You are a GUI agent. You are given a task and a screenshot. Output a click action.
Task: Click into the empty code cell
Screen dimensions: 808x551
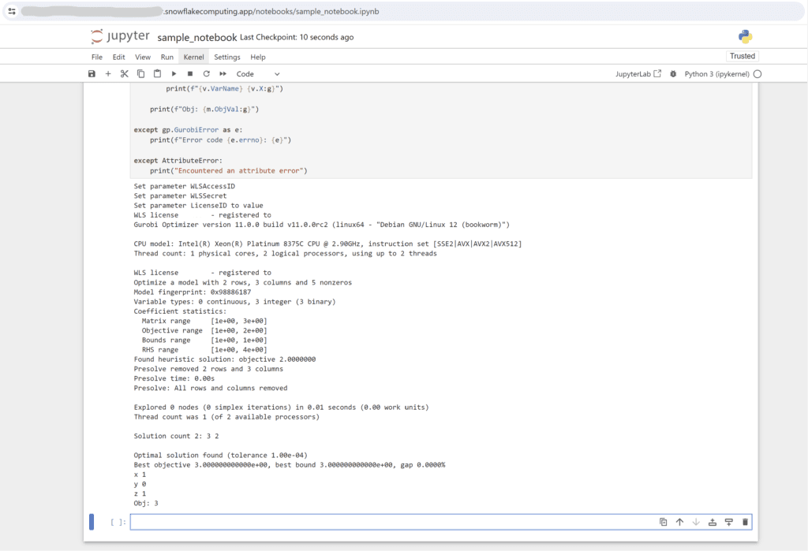pos(391,522)
